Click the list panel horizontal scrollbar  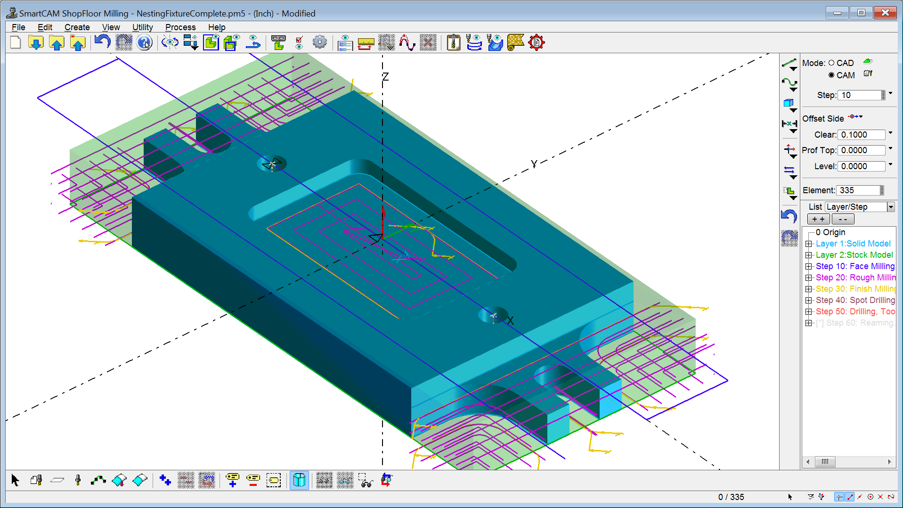tap(848, 462)
